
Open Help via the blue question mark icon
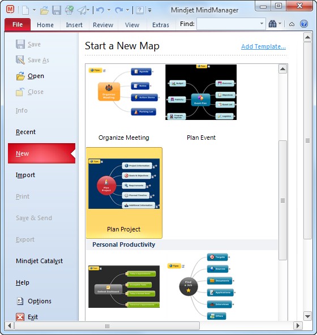point(304,24)
